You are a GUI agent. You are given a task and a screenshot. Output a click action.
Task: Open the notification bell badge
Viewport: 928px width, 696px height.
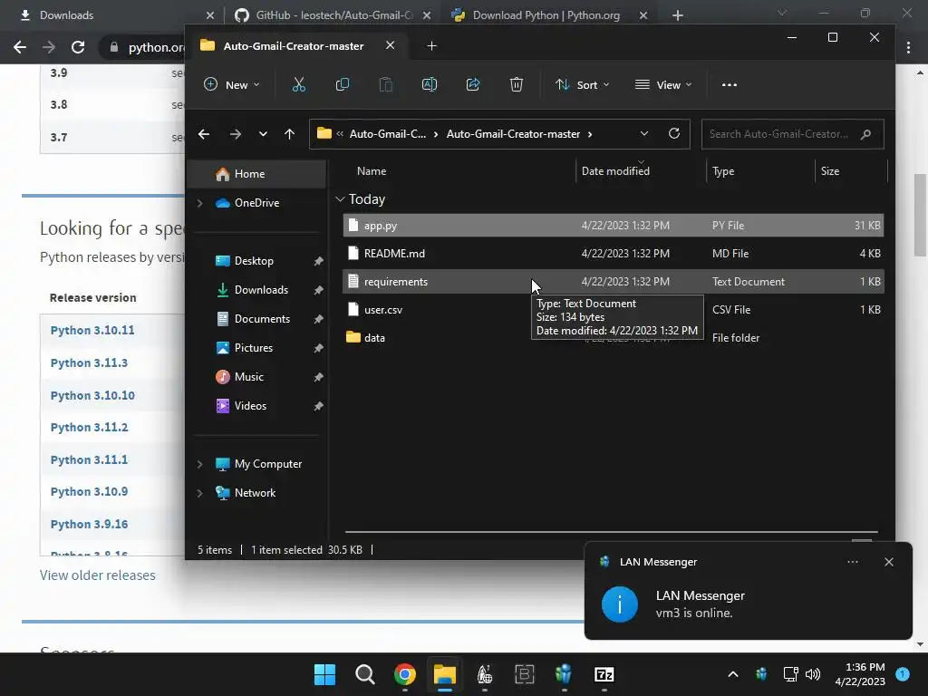coord(903,673)
